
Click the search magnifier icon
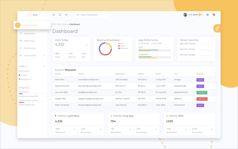tap(78, 15)
